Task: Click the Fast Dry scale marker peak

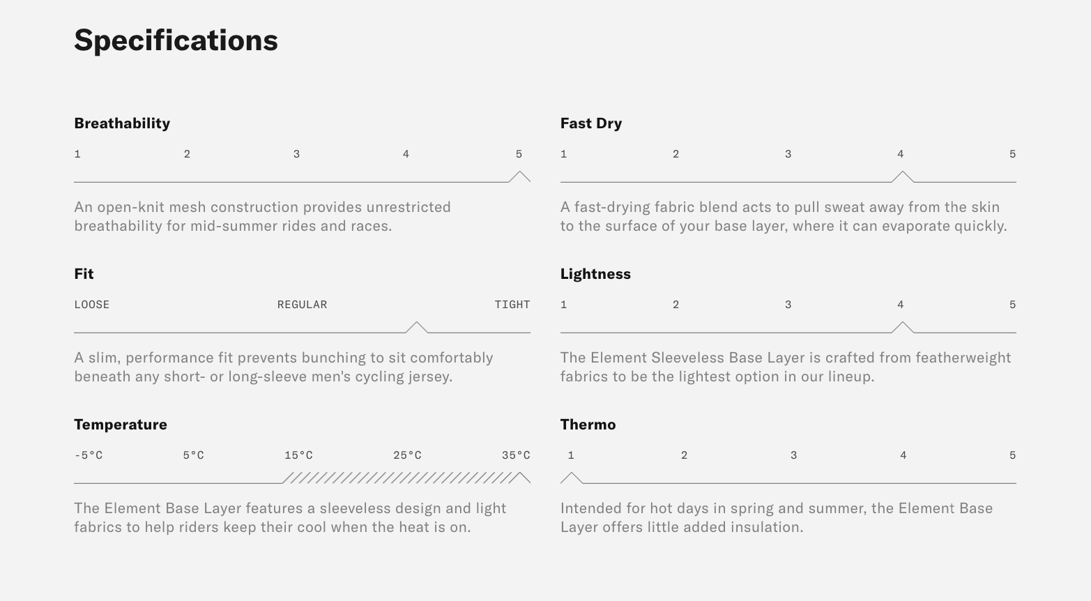Action: tap(902, 176)
